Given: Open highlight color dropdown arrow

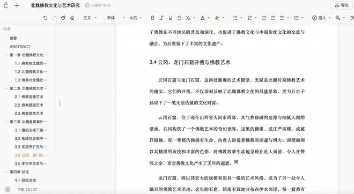Looking at the screenshot, I should point(223,18).
